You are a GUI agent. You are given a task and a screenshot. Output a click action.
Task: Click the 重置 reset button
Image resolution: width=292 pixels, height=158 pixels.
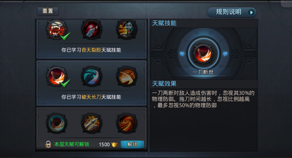point(48,11)
